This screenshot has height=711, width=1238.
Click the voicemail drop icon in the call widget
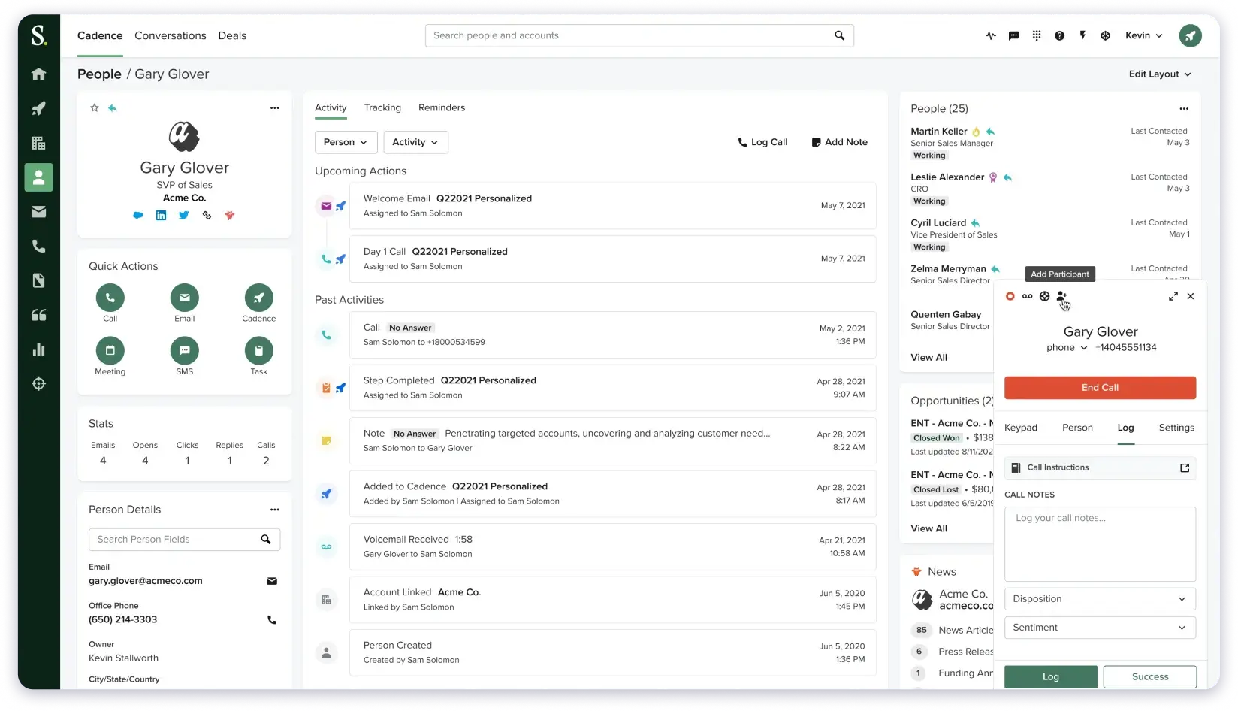[x=1027, y=296]
